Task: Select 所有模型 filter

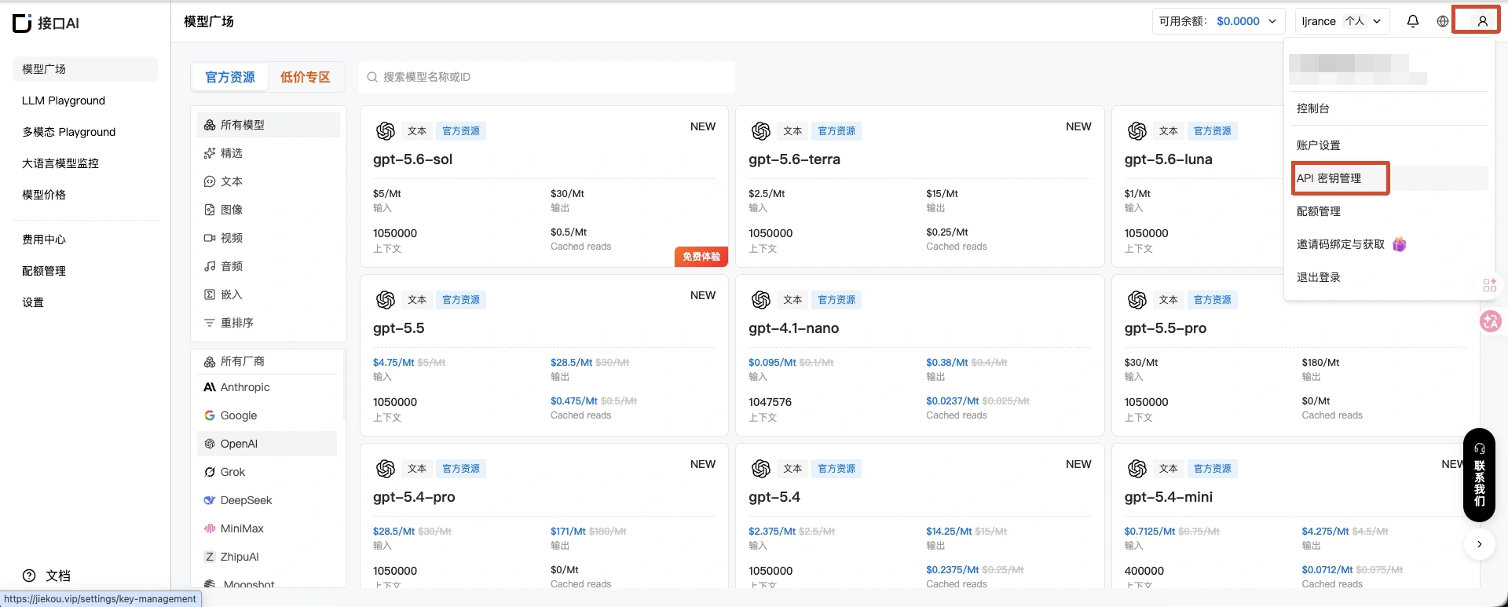Action: tap(269, 125)
